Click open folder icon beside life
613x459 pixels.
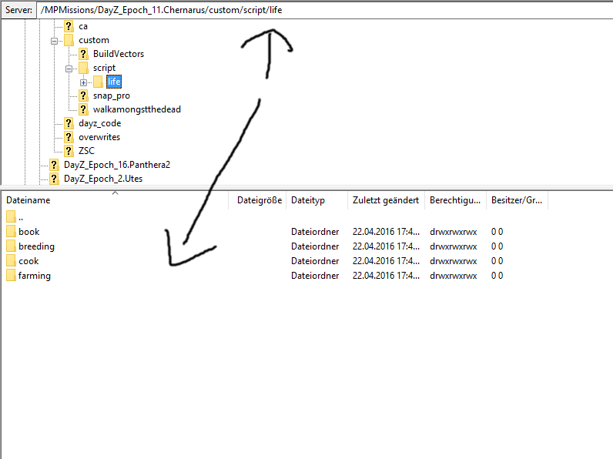coord(98,82)
